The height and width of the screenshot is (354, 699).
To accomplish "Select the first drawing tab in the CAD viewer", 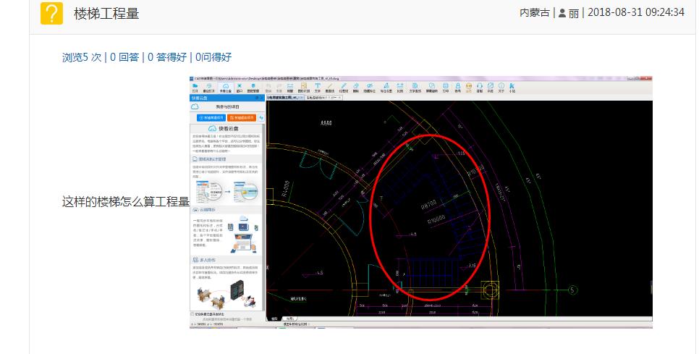I will click(x=284, y=97).
